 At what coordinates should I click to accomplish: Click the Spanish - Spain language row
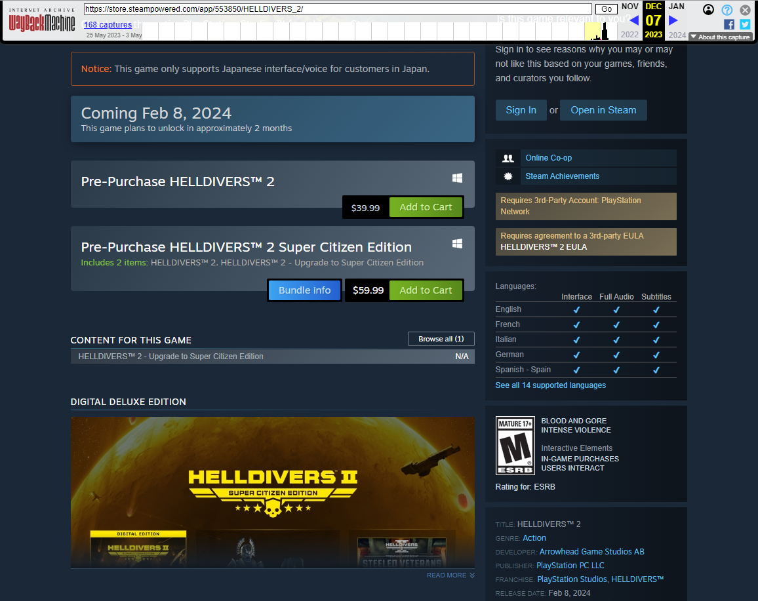click(586, 370)
